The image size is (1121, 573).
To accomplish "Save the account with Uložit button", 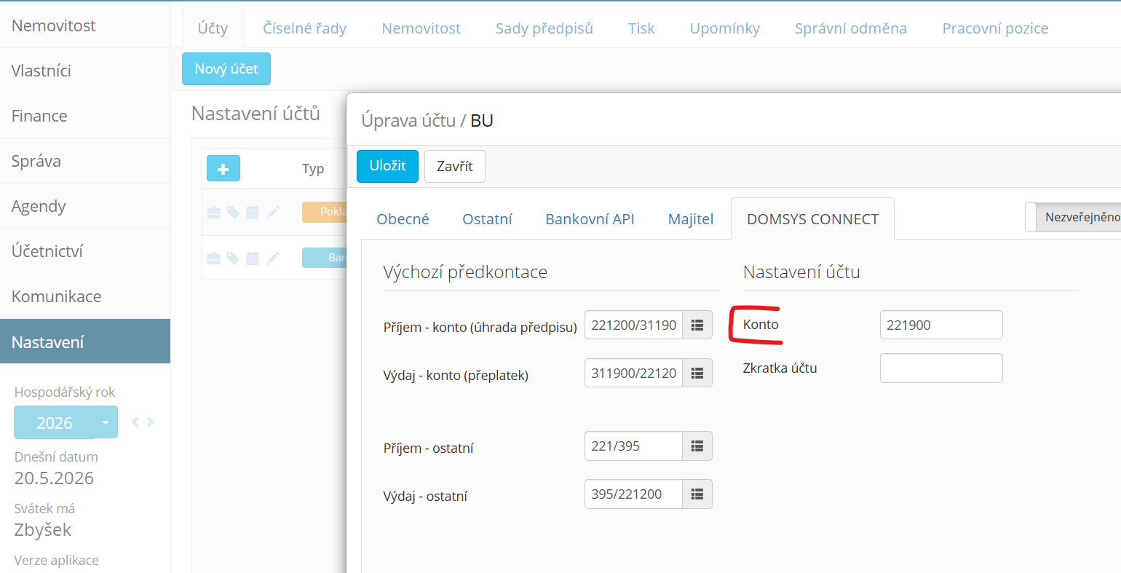I will [x=387, y=166].
